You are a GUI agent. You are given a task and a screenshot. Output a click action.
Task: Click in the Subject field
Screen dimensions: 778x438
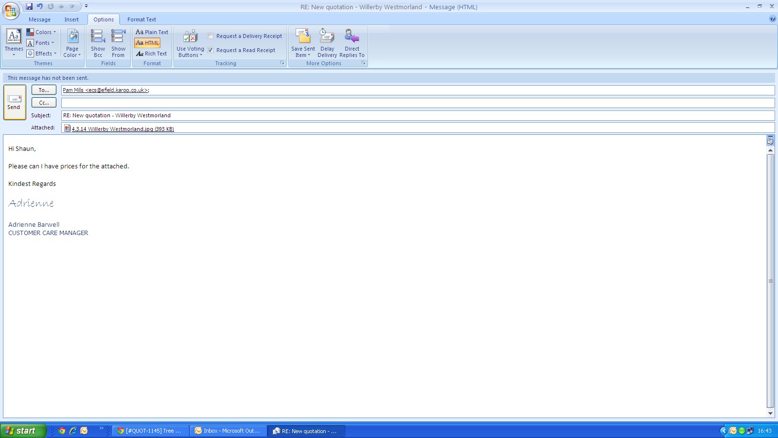[x=418, y=115]
